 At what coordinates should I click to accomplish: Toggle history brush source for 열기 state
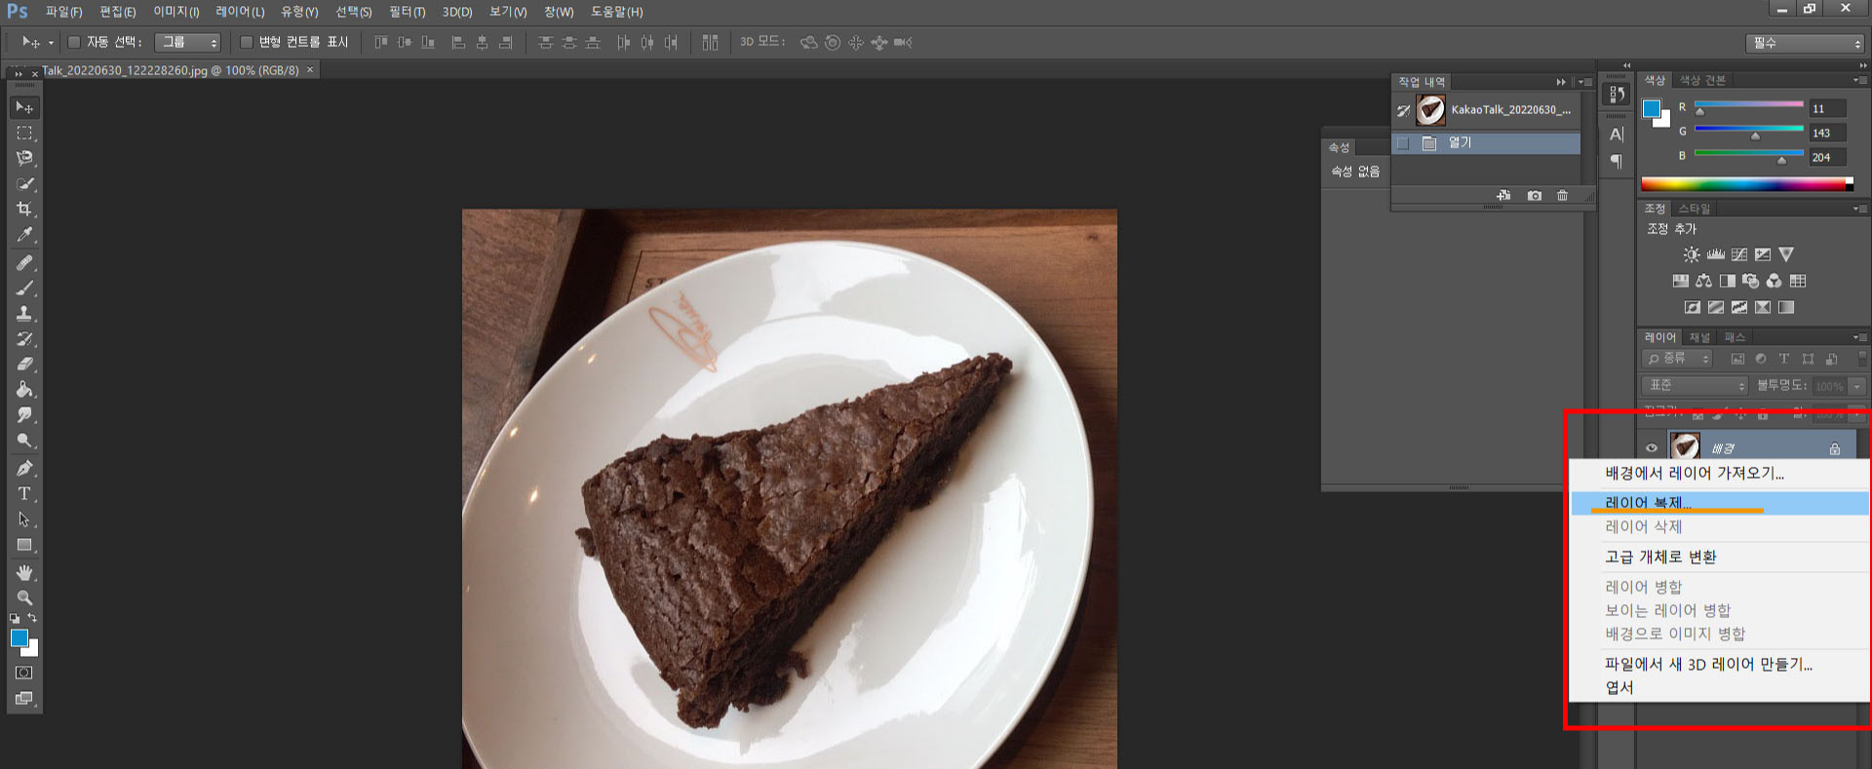(x=1403, y=143)
